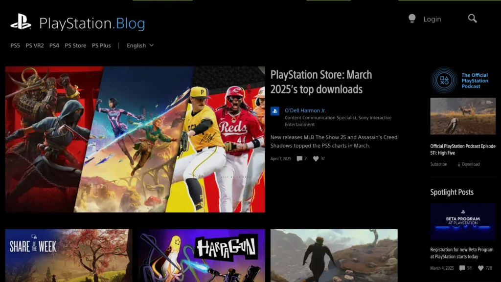Image resolution: width=501 pixels, height=282 pixels.
Task: Open the PS Store menu item
Action: [x=75, y=45]
